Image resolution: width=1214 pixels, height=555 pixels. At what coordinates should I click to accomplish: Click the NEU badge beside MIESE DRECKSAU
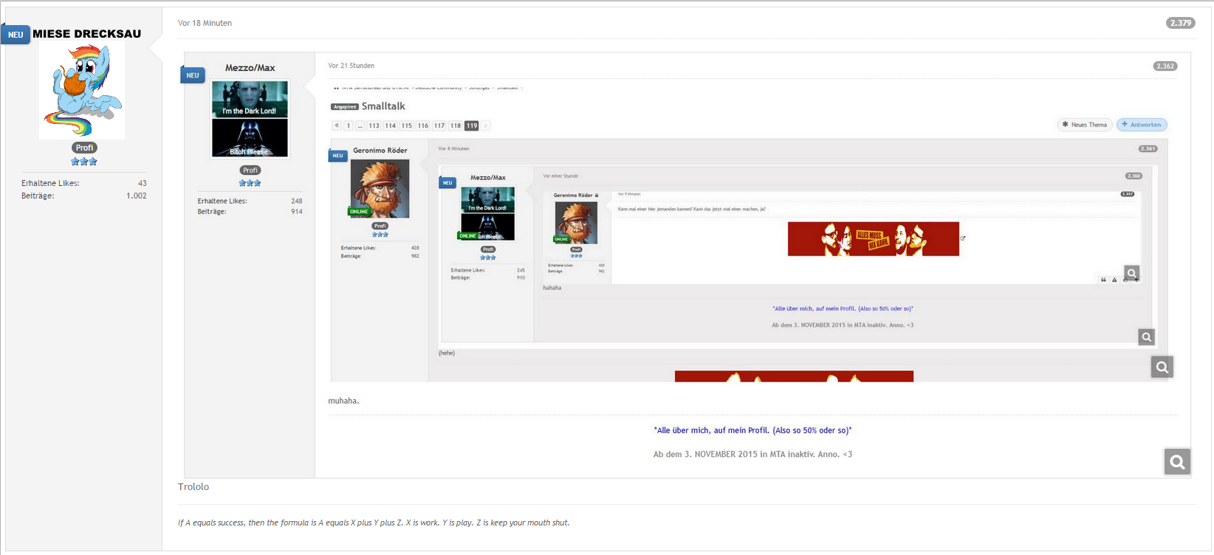(x=16, y=35)
